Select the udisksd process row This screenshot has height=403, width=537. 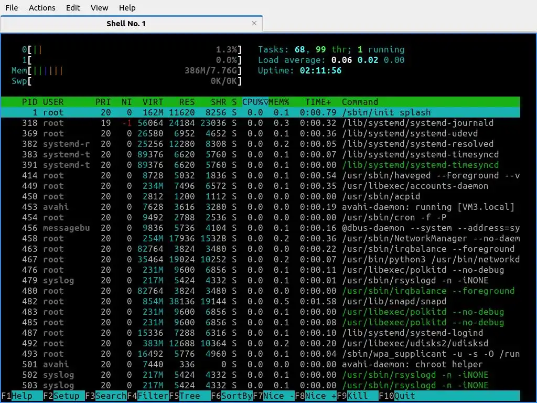[x=261, y=343]
